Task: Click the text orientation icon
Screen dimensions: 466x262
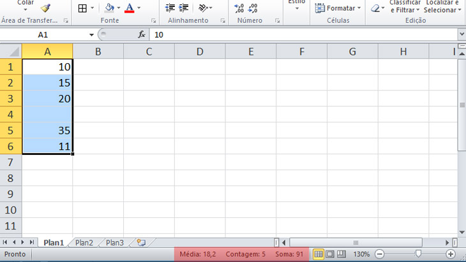Action: tap(204, 8)
